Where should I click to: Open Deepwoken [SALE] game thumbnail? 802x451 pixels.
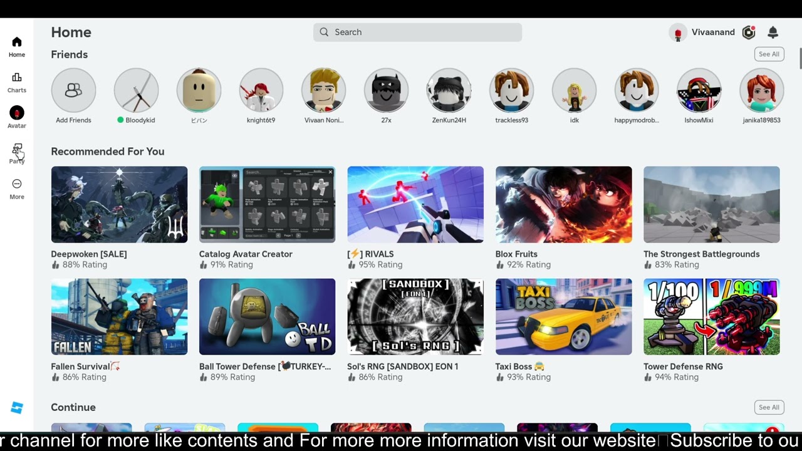119,204
